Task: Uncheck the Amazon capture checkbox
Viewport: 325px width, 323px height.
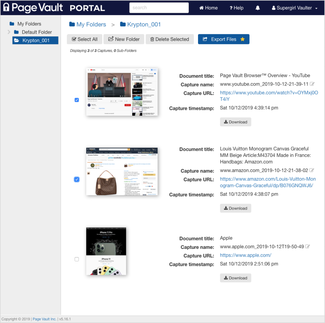Action: click(77, 179)
